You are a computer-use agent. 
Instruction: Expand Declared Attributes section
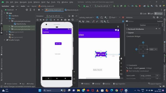(x=127, y=29)
